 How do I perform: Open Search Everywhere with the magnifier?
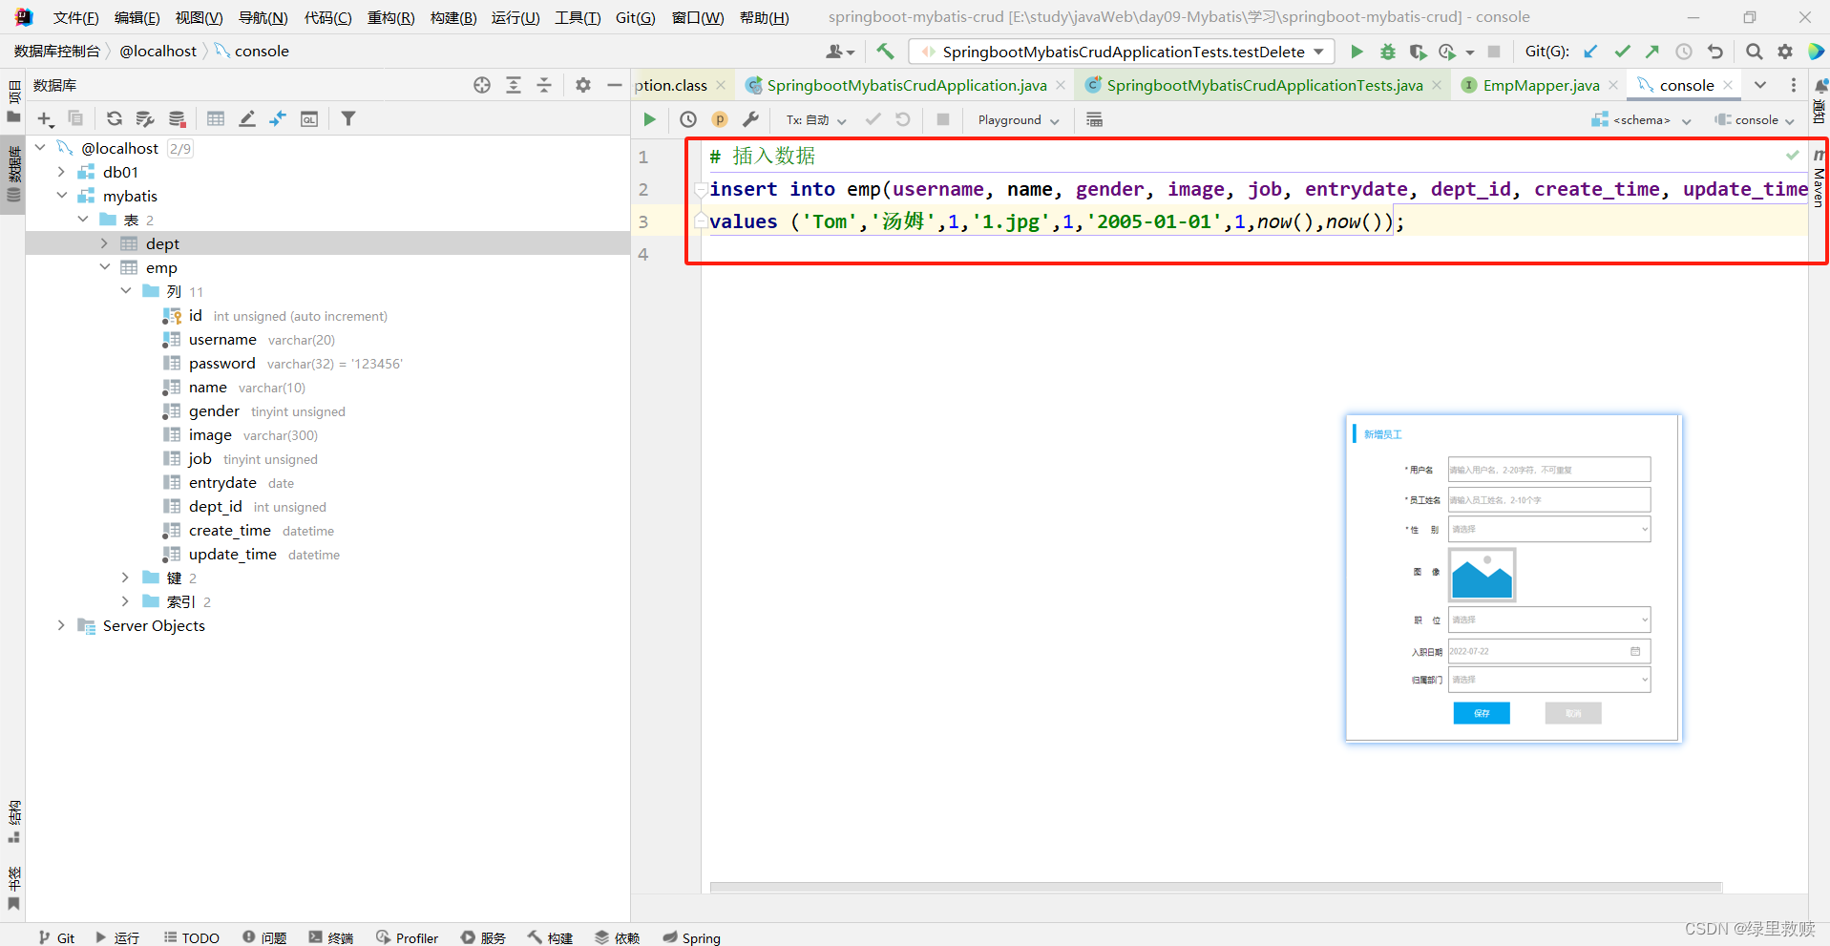click(1755, 52)
